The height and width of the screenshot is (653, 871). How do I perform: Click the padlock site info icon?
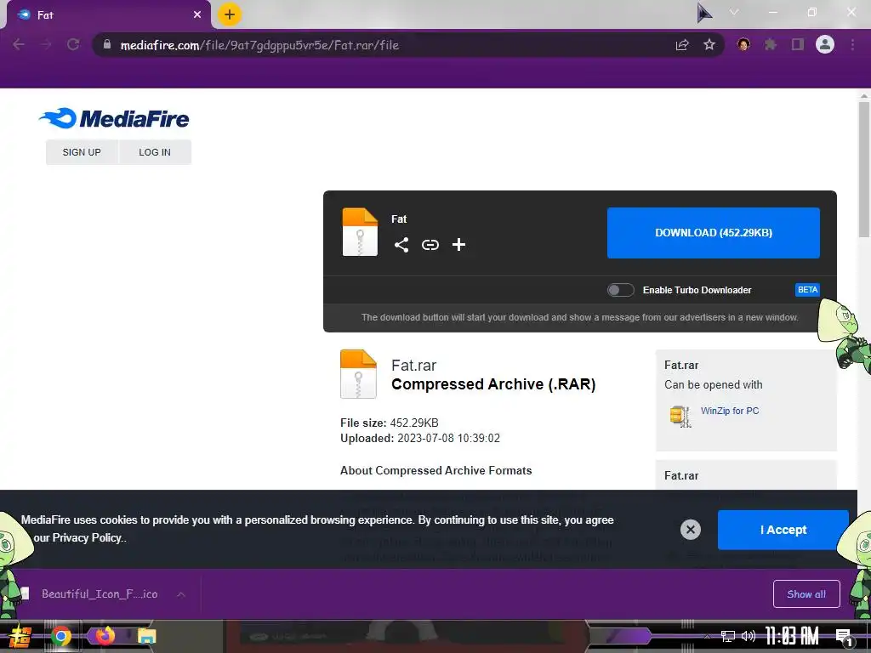tap(107, 44)
